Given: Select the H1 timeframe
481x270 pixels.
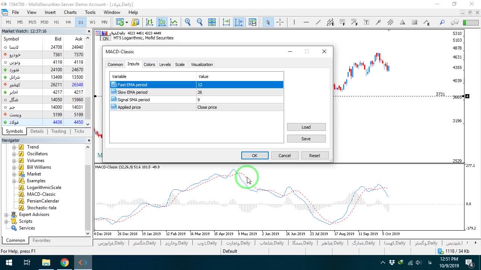Looking at the screenshot, I should pos(56,22).
